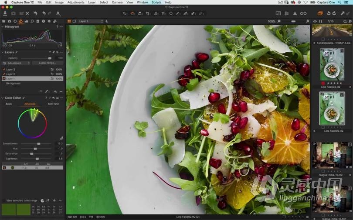Toggle the exposure warning triangle icon
Viewport: 353px width, 220px height.
tap(295, 13)
